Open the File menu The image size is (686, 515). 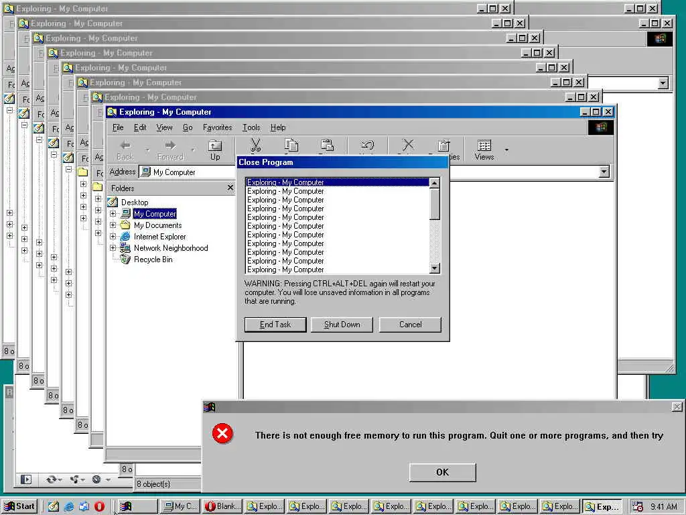tap(118, 127)
